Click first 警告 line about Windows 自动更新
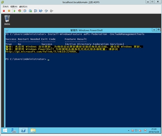The height and width of the screenshot is (136, 162). point(74,47)
